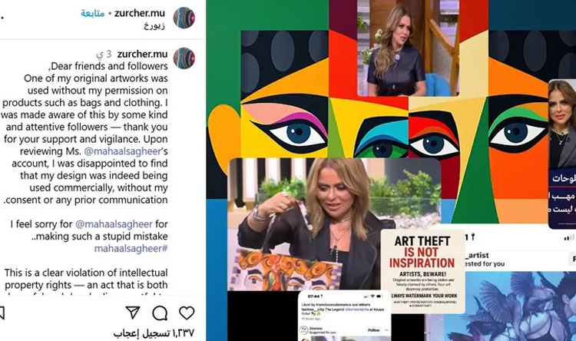This screenshot has height=341, width=576.
Task: View the ١,٢٣٧ likes count
Action: click(x=154, y=333)
